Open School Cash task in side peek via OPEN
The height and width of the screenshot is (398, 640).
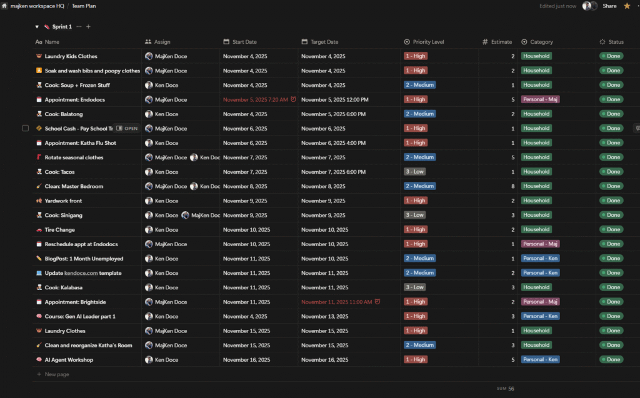[x=127, y=128]
